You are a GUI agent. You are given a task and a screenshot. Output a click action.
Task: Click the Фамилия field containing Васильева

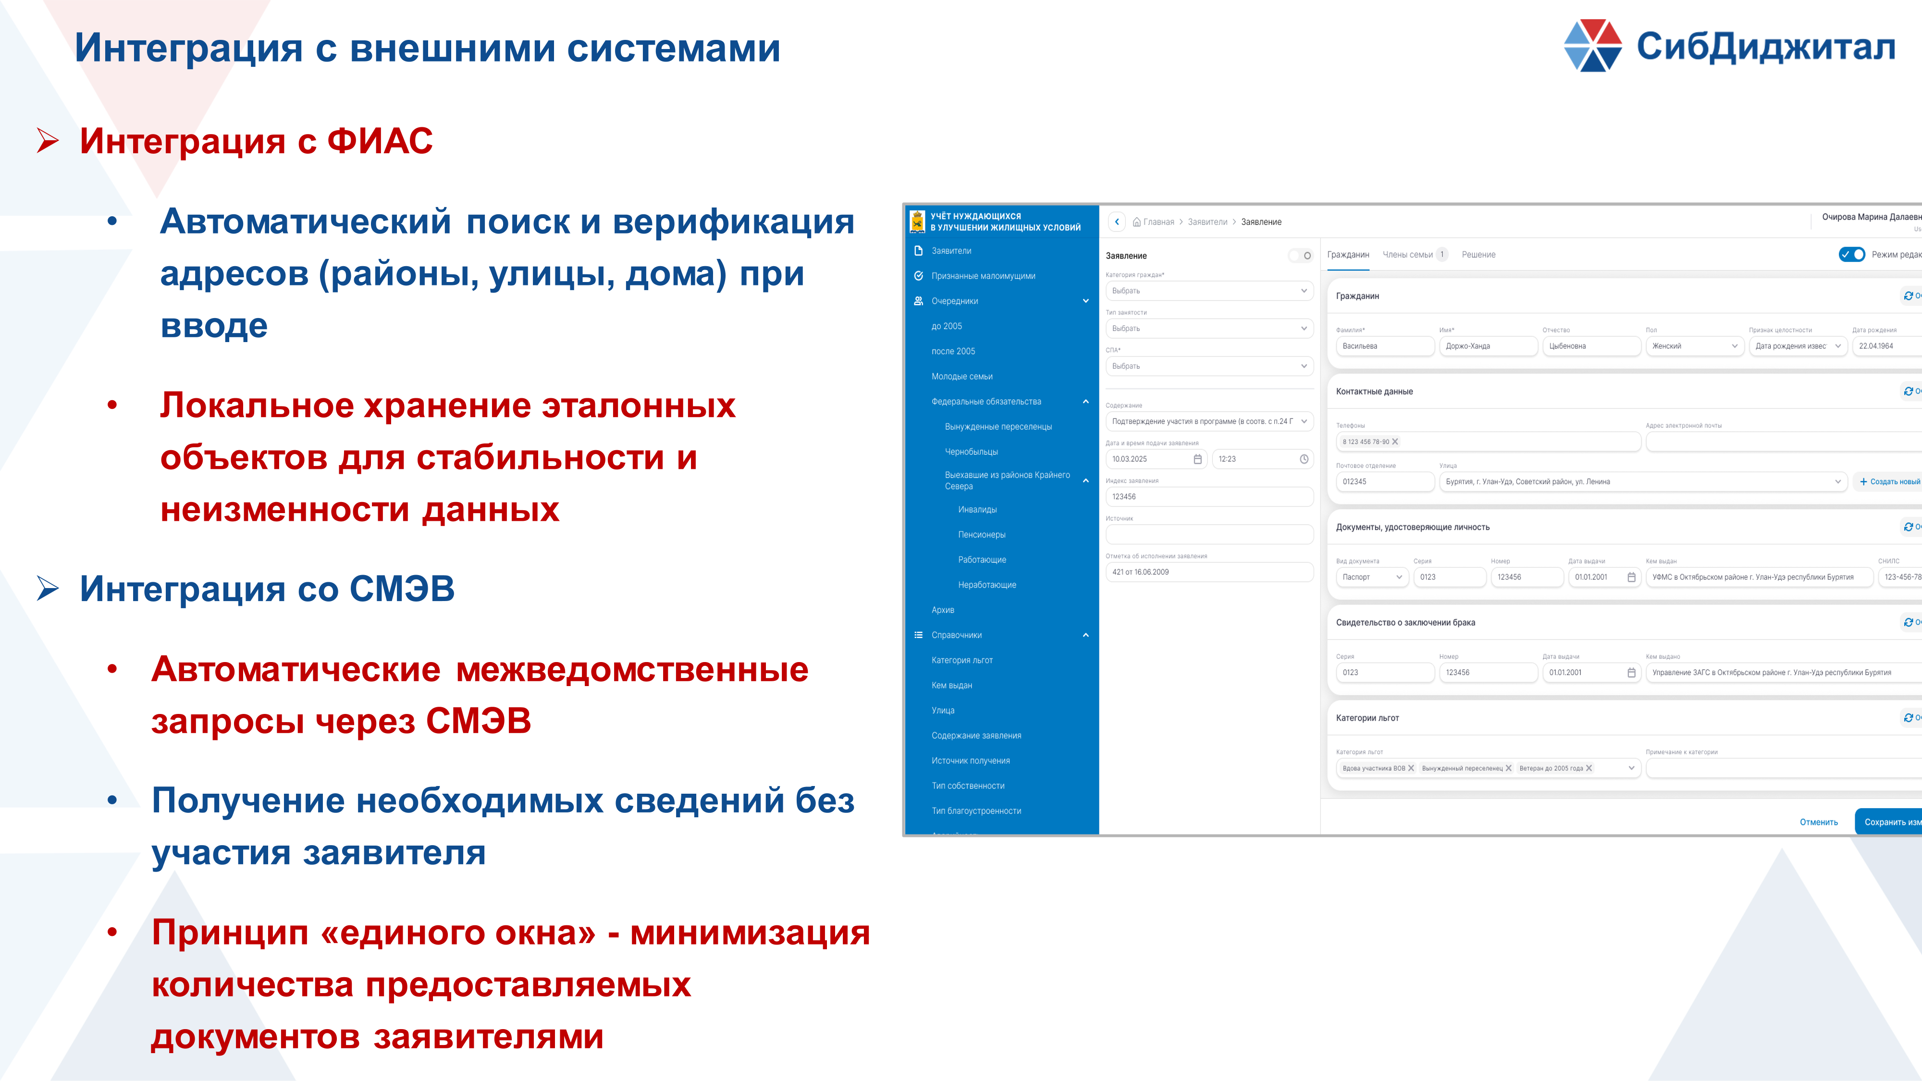[1385, 346]
